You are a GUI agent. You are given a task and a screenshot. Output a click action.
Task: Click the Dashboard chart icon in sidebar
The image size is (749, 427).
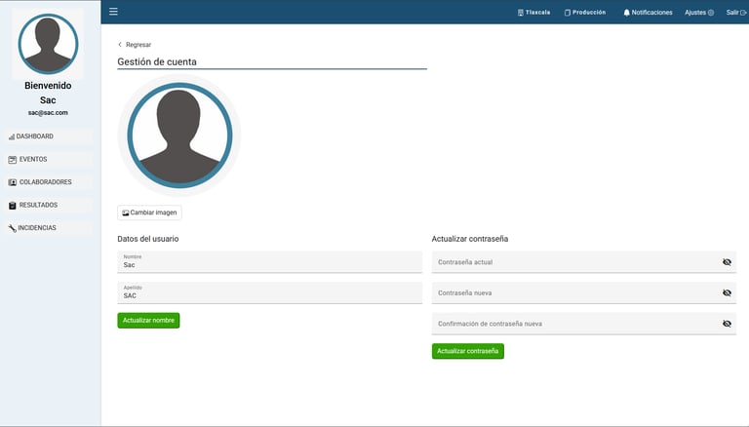tap(12, 137)
